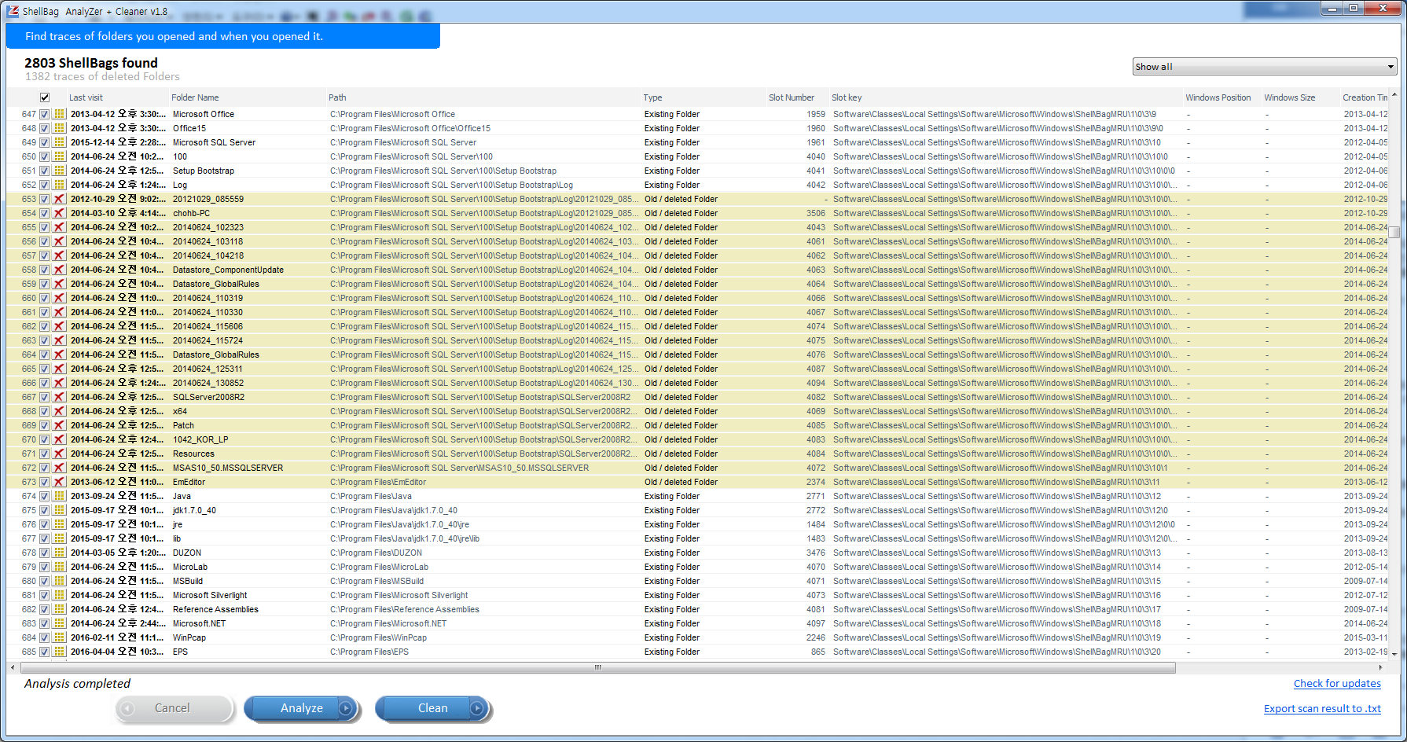Click slot number 4040 cell

click(815, 156)
